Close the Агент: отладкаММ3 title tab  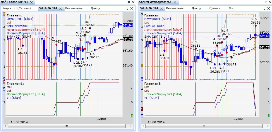click(x=175, y=2)
